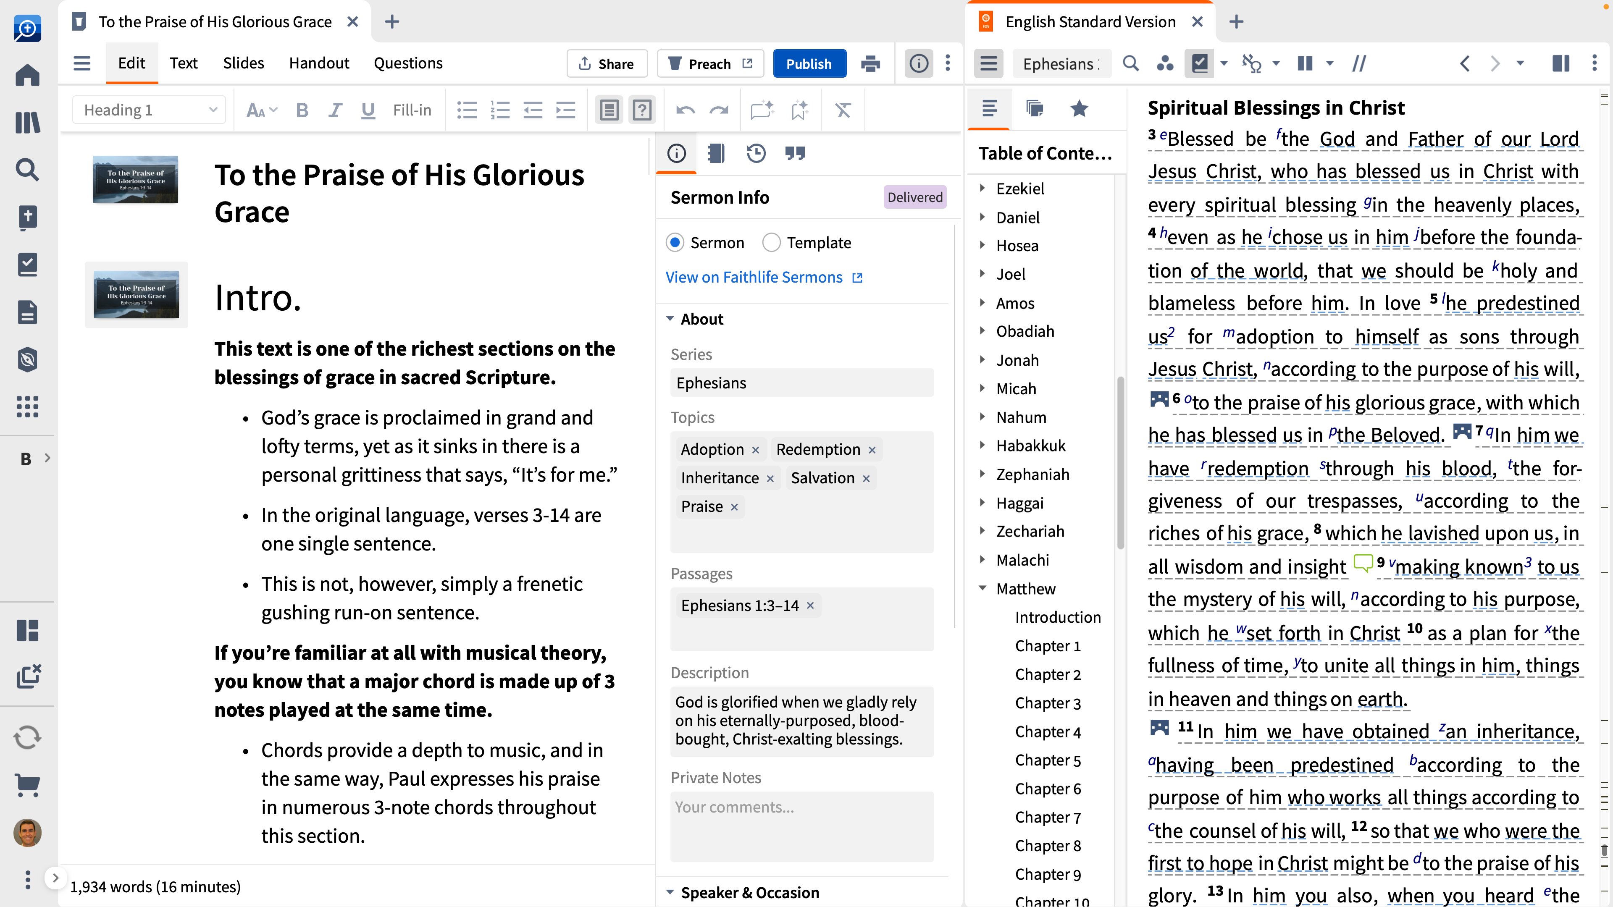Open the ESV visual filters icon
Screen dimensions: 1613x907
tap(1165, 64)
